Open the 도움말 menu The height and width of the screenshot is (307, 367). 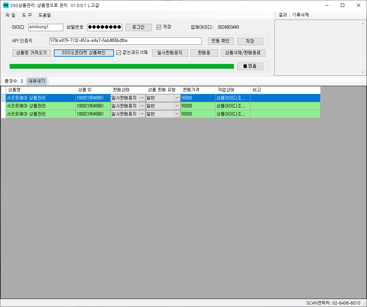click(44, 15)
